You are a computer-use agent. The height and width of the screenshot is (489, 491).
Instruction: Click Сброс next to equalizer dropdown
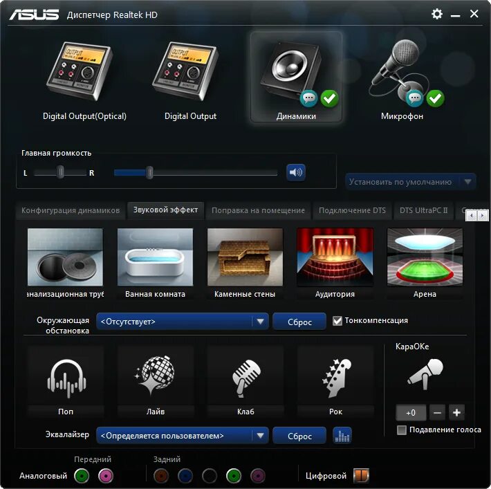[x=299, y=436]
